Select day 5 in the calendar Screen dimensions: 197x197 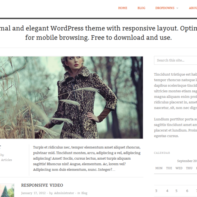[x=176, y=191]
